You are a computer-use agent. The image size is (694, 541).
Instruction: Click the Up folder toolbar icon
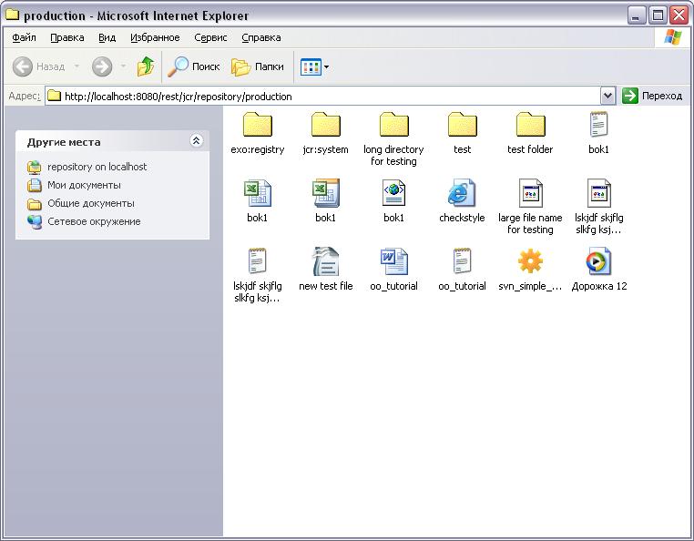tap(146, 66)
